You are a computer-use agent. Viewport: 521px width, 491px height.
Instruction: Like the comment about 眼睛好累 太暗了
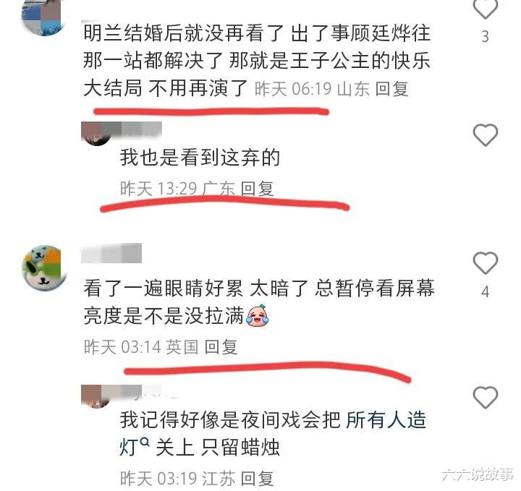click(x=485, y=262)
